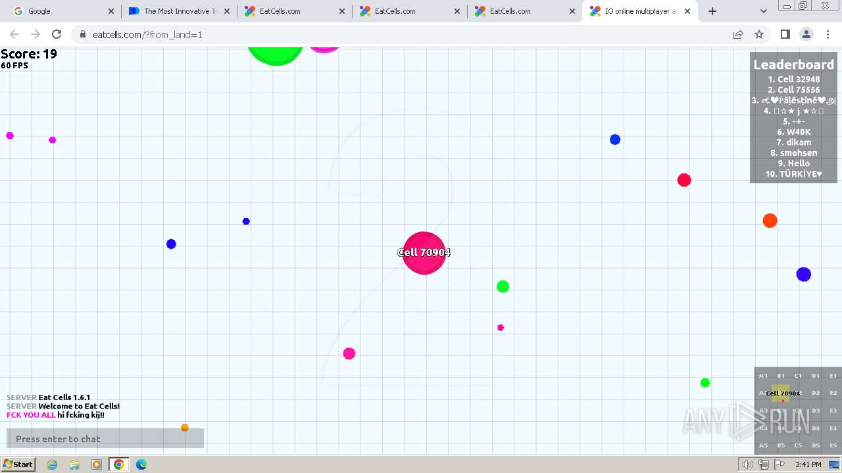Click the browser forward arrow
842x473 pixels.
(x=36, y=34)
